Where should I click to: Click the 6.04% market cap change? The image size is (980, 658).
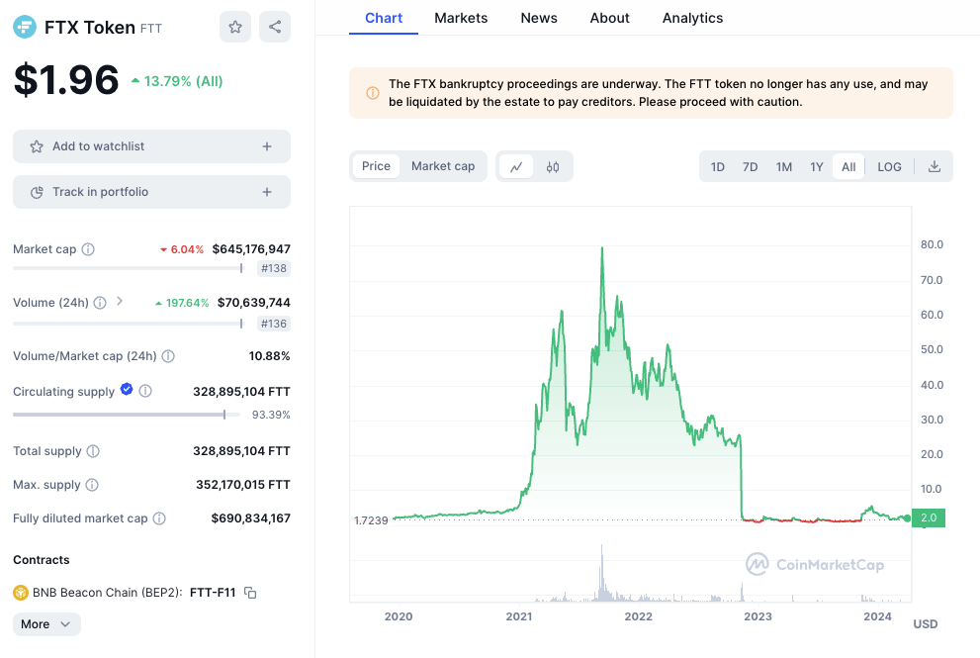[182, 249]
